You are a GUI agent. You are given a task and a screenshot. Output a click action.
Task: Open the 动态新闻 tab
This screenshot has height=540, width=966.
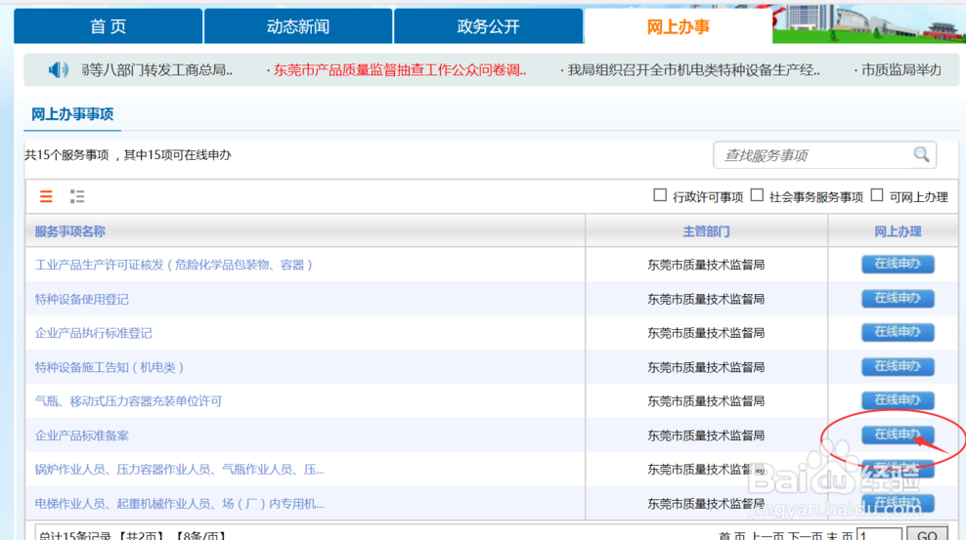[x=298, y=26]
